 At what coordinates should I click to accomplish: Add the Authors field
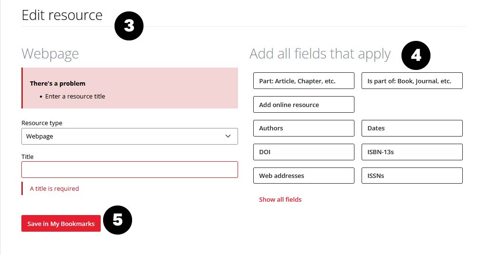pyautogui.click(x=304, y=128)
